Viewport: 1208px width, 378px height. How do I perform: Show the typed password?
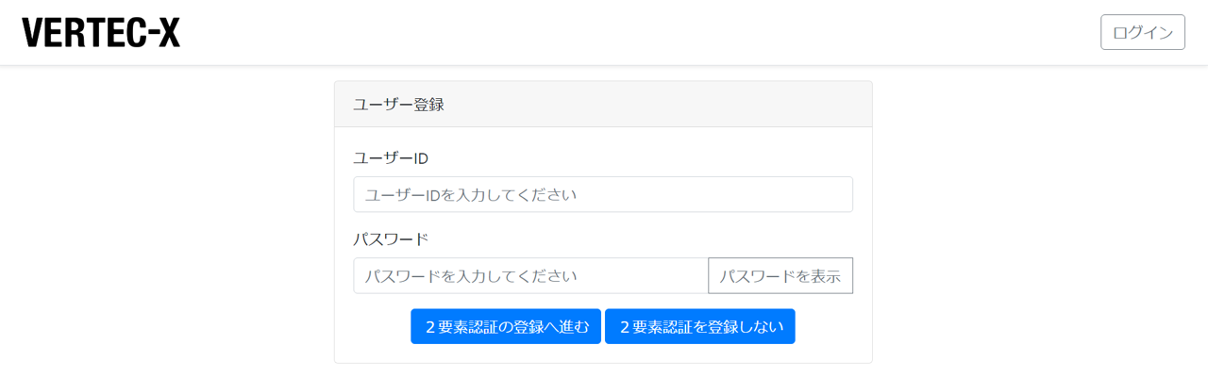(x=780, y=275)
